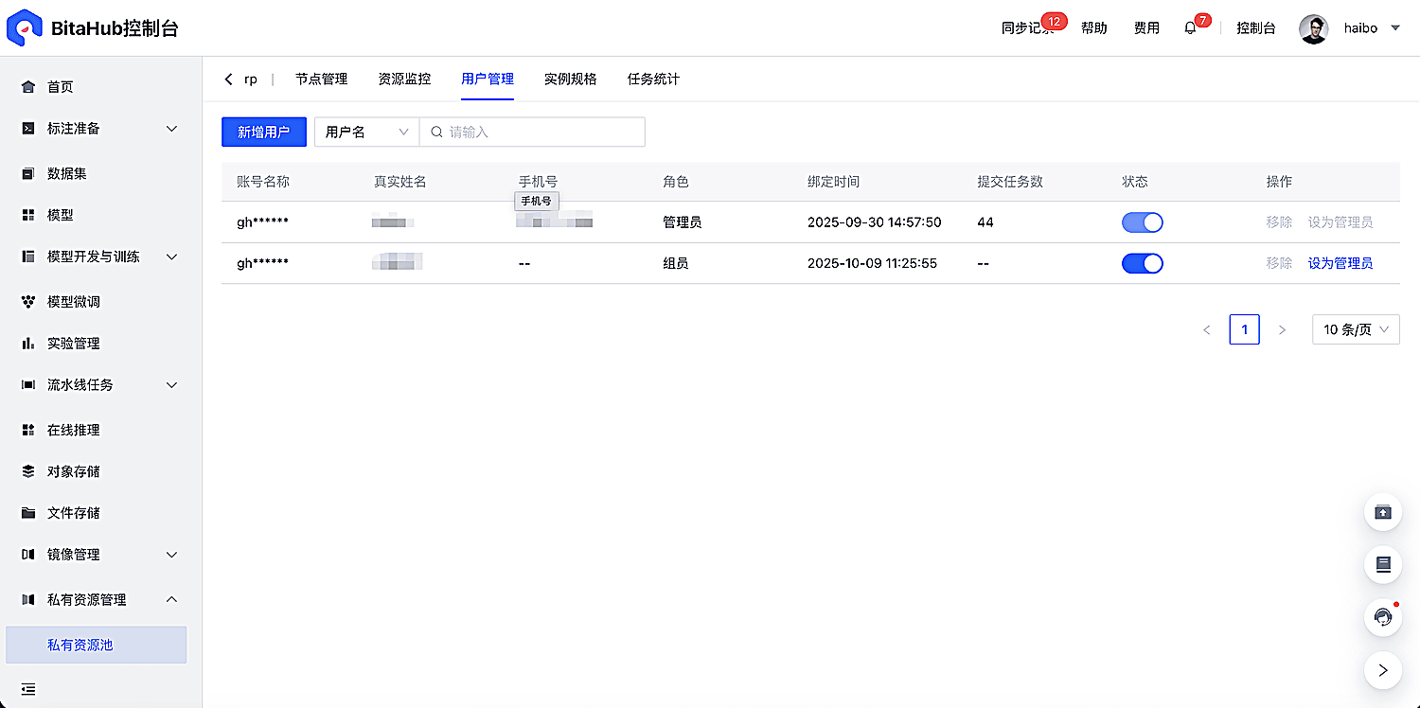Click the 实验管理 chart icon
The width and height of the screenshot is (1420, 708).
click(x=28, y=344)
